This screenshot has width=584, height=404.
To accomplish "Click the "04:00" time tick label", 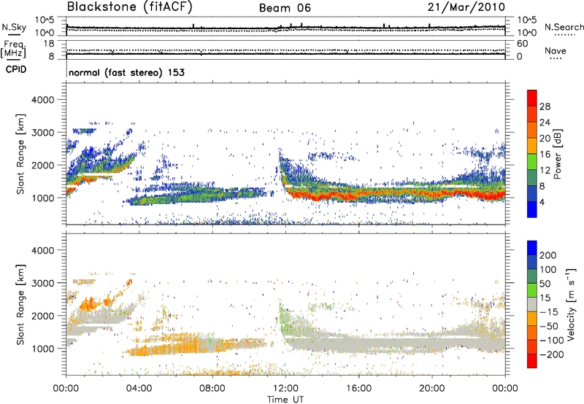I will tap(139, 389).
